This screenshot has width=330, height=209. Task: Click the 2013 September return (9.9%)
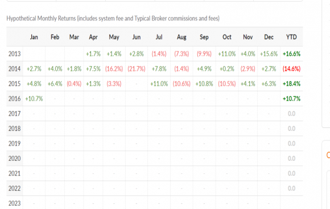tap(204, 54)
